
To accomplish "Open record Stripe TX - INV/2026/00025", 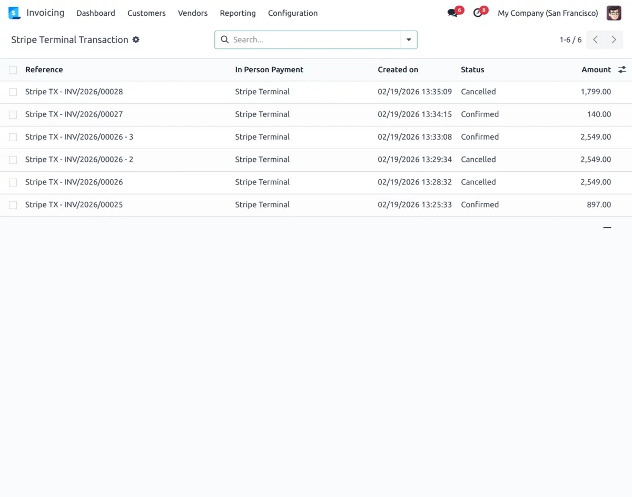I will point(74,205).
